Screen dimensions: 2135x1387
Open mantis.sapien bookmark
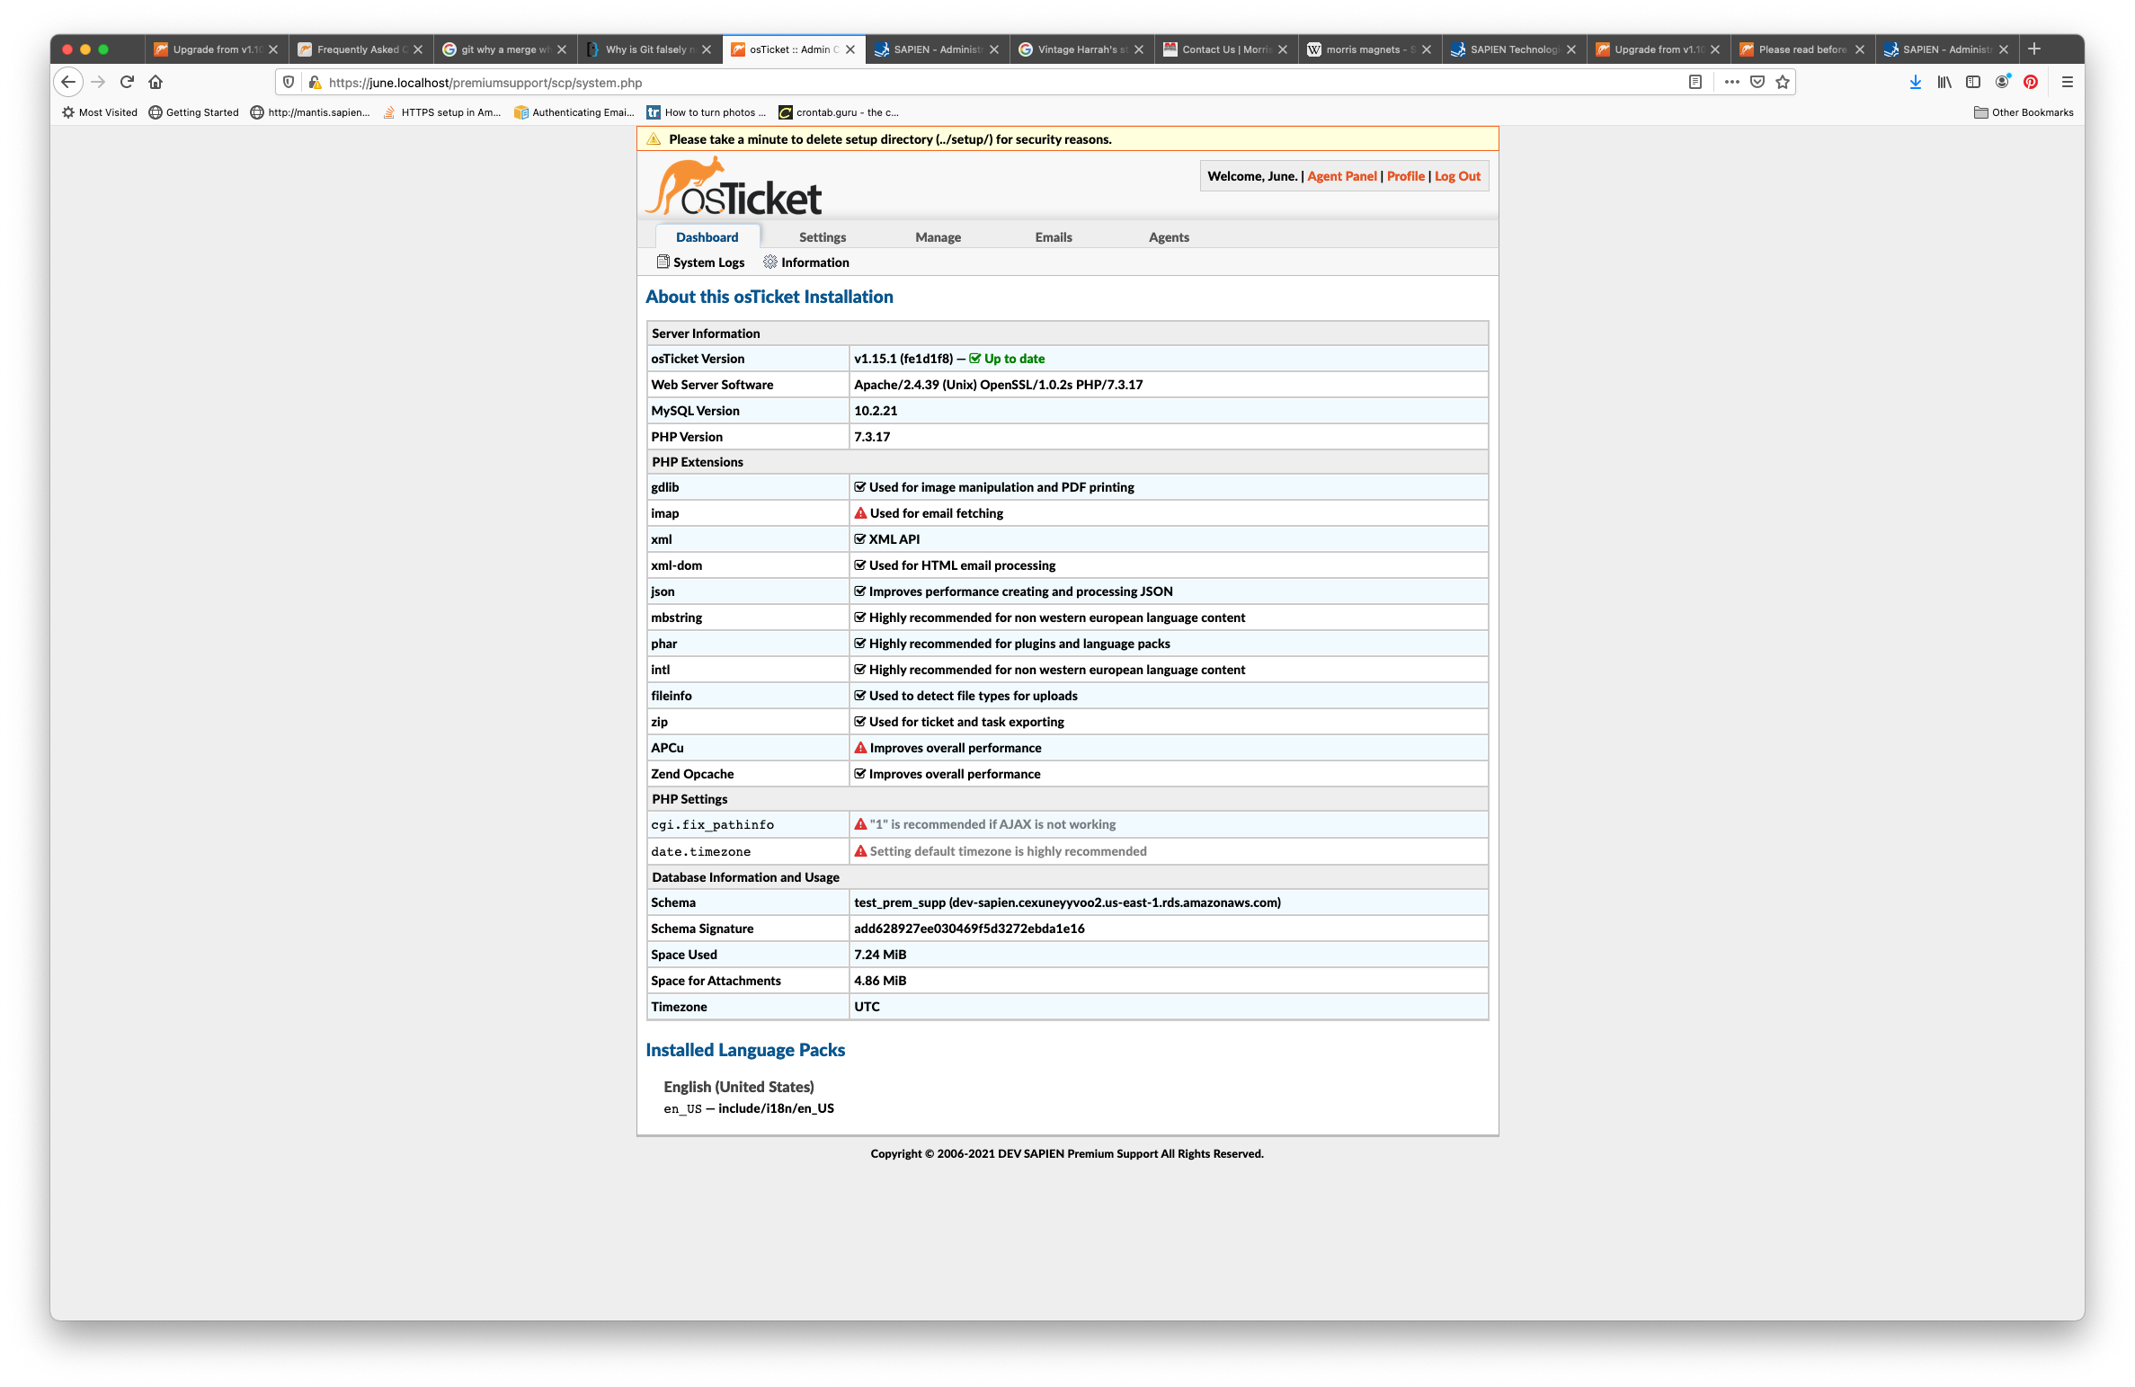tap(310, 112)
